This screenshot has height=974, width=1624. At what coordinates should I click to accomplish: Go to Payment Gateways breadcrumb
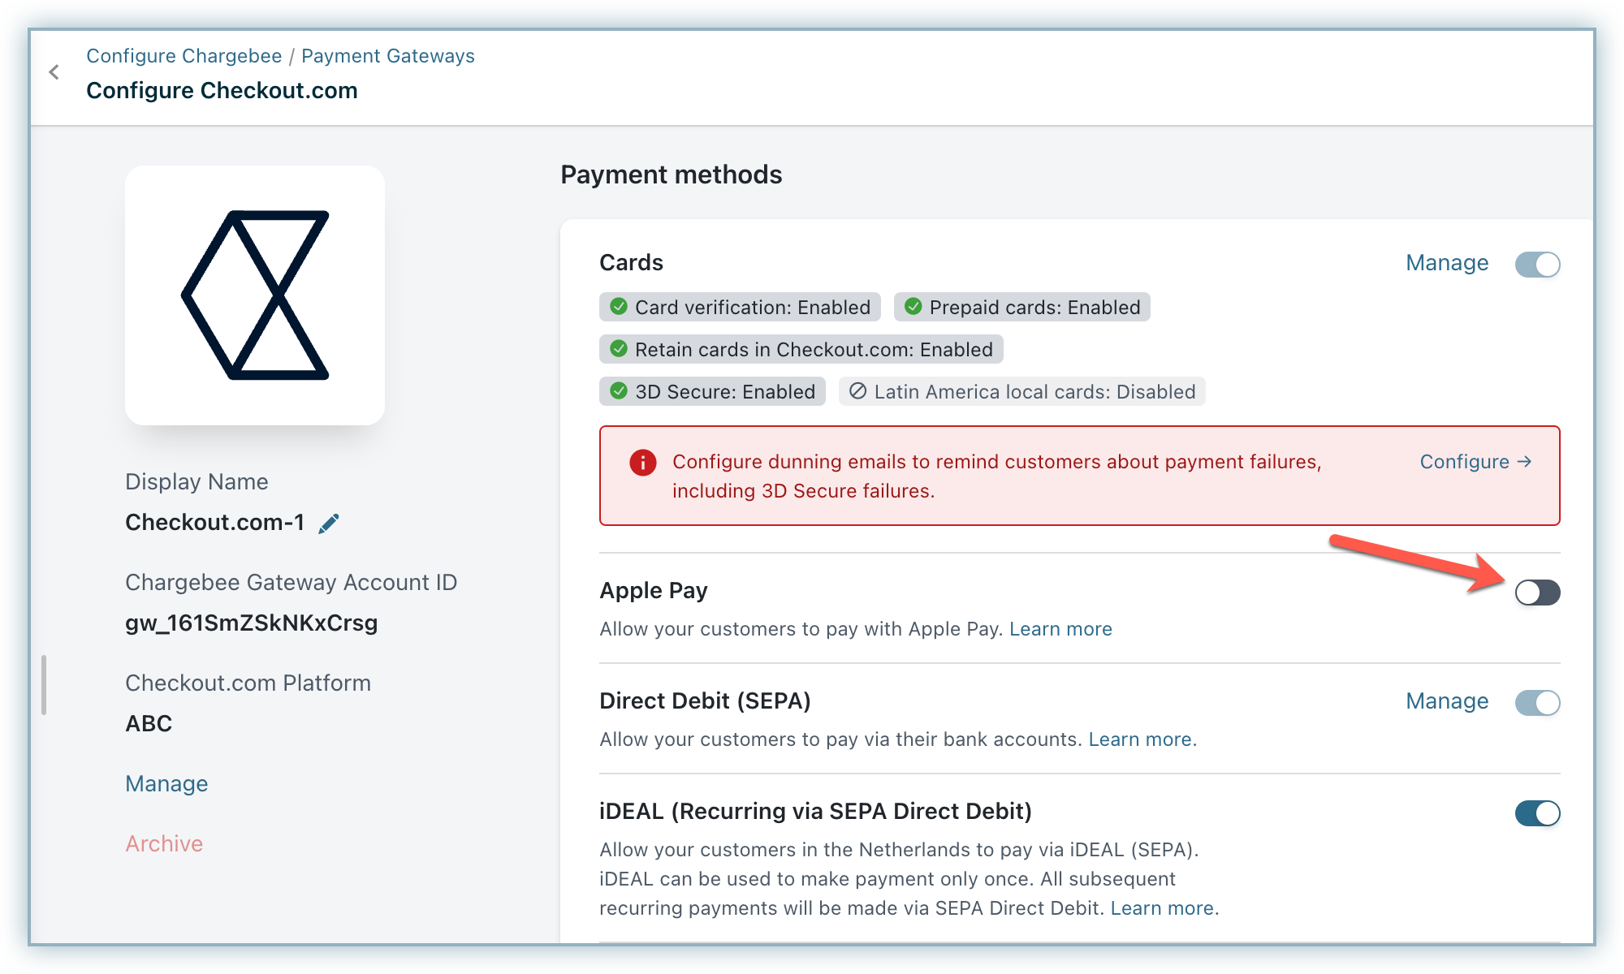tap(387, 56)
